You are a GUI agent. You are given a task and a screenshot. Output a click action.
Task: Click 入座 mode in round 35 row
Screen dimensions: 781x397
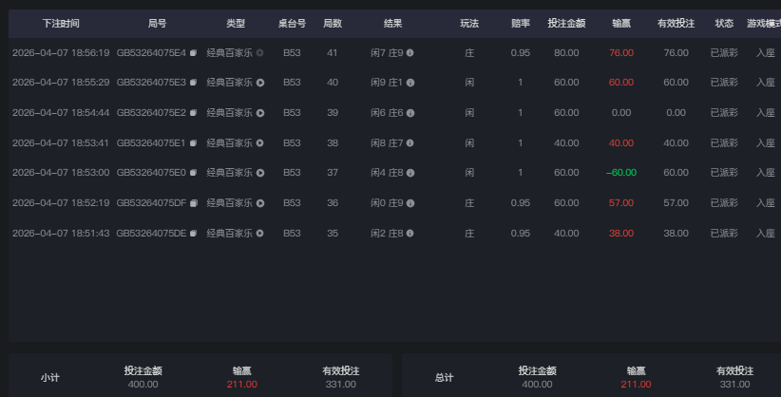(x=766, y=233)
